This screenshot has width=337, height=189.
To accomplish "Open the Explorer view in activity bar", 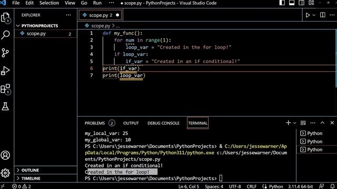I will coord(6,17).
